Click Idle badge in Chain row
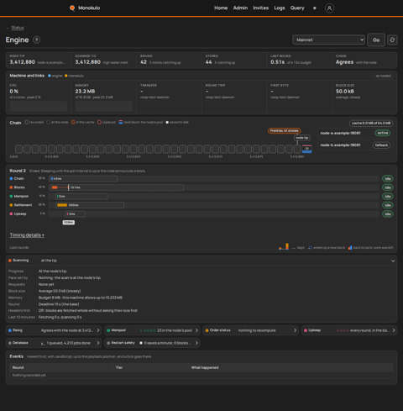Viewport: 403px width, 411px height. (388, 179)
